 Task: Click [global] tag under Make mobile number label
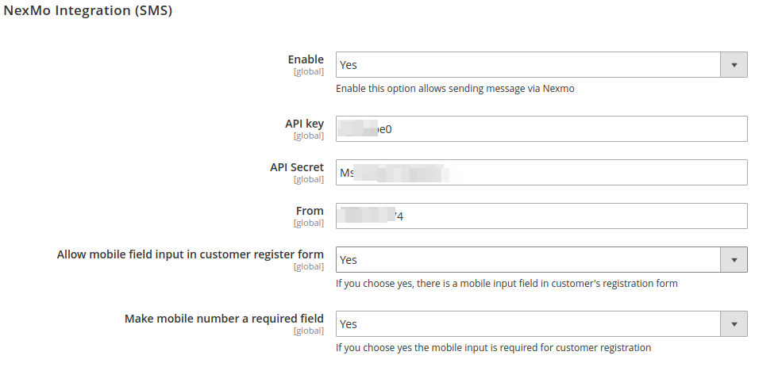308,331
